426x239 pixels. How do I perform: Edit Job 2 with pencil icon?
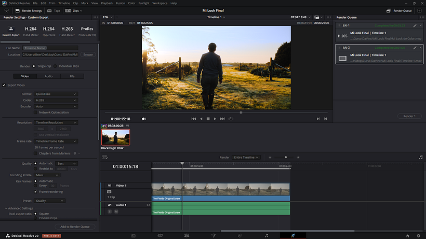pos(415,48)
